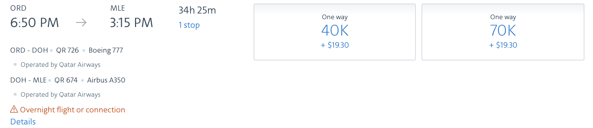Screen dimensions: 593x128
Task: Select the 70K miles one way fare
Action: pos(503,32)
